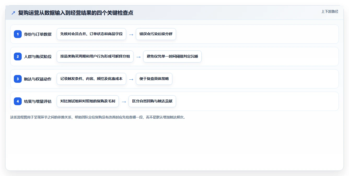Click the 按品类购买周期和用户行为形成可解释分组 box

(95, 56)
